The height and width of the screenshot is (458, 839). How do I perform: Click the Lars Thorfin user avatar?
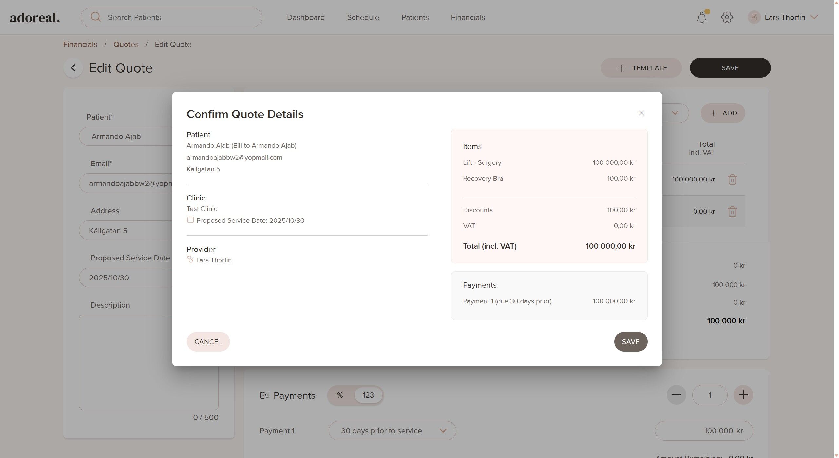[x=753, y=17]
